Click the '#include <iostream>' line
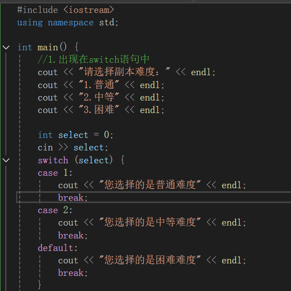This screenshot has height=291, width=291. coord(65,10)
